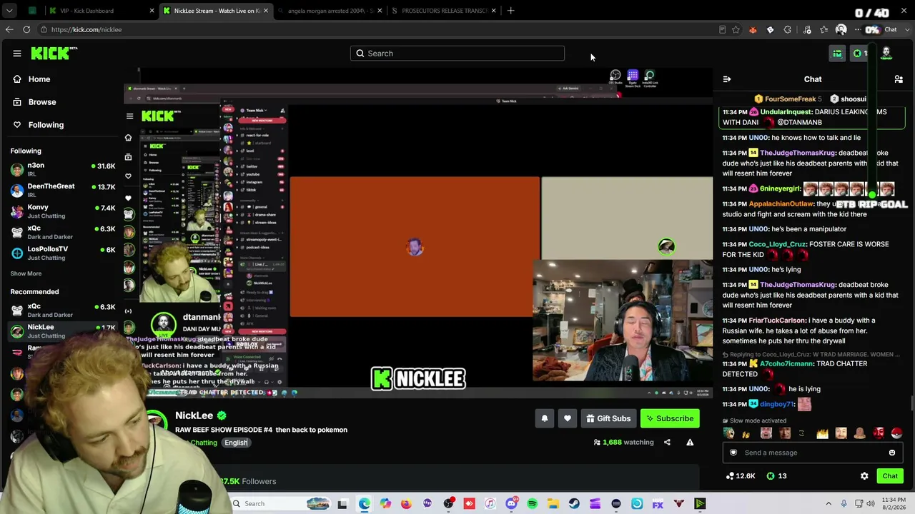Click the Windows taskbar search box
Viewport: 915px width, 514px height.
pyautogui.click(x=281, y=504)
